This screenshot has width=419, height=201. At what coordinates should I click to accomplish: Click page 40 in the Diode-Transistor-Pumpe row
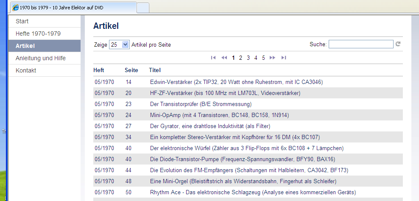point(128,159)
